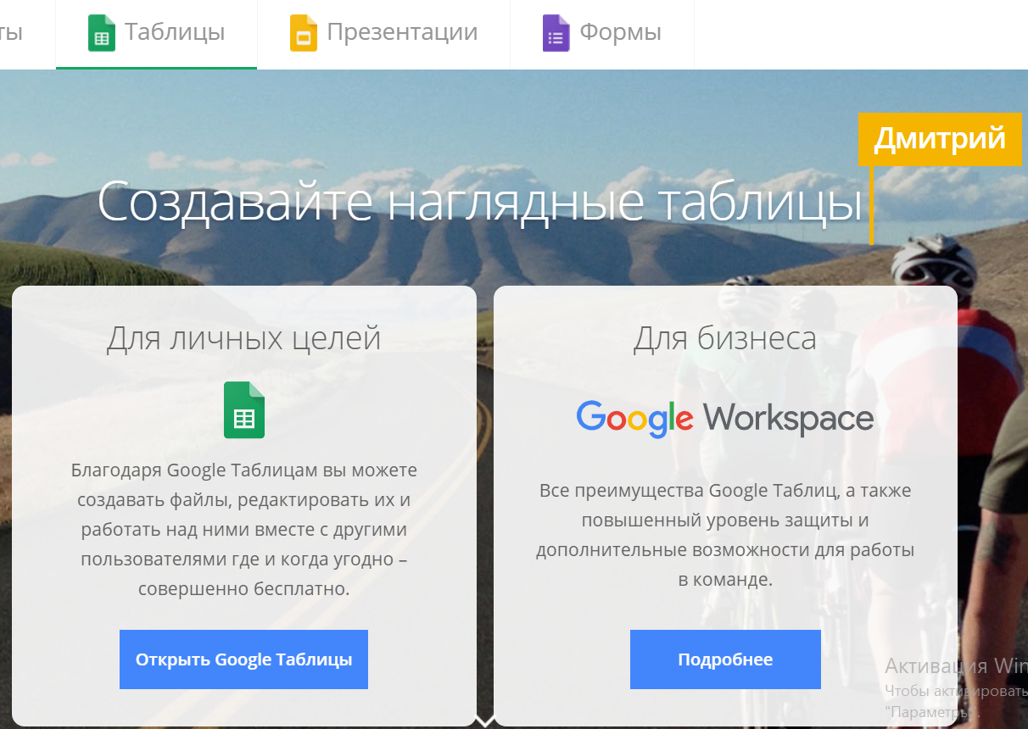The width and height of the screenshot is (1028, 729).
Task: Click the Google Workspace logo
Action: (x=725, y=418)
